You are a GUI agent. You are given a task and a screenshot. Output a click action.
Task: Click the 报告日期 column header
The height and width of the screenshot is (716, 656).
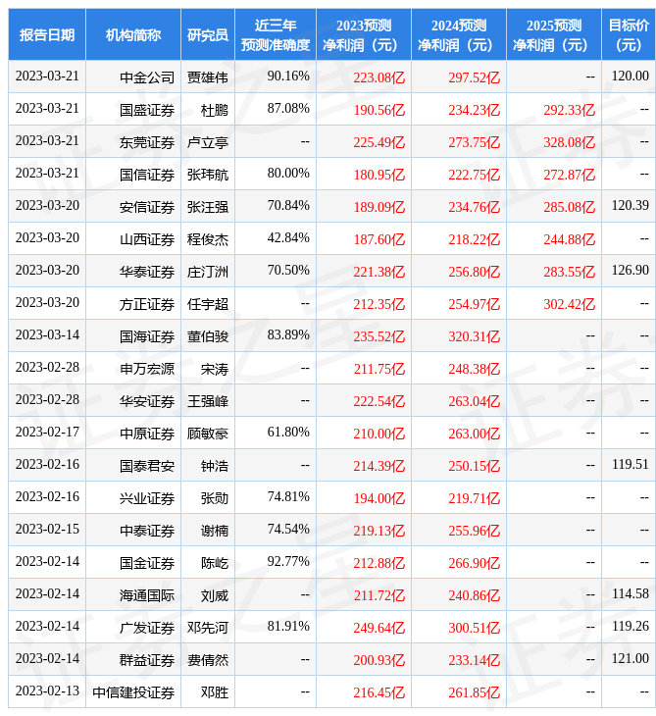[x=47, y=35]
